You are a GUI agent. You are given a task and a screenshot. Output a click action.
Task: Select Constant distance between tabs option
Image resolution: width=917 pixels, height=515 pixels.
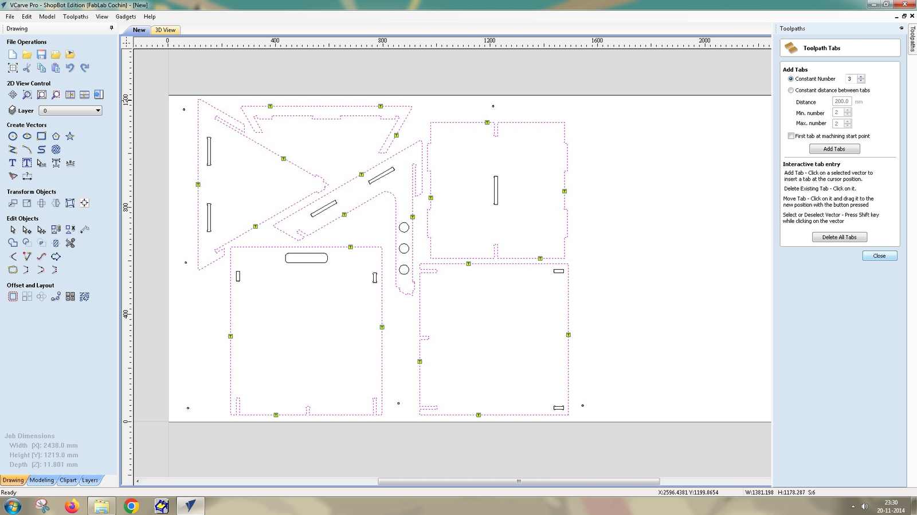coord(791,91)
